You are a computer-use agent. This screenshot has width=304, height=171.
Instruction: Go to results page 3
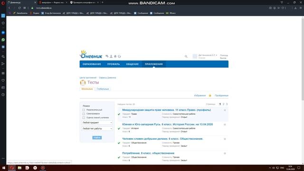[227, 104]
